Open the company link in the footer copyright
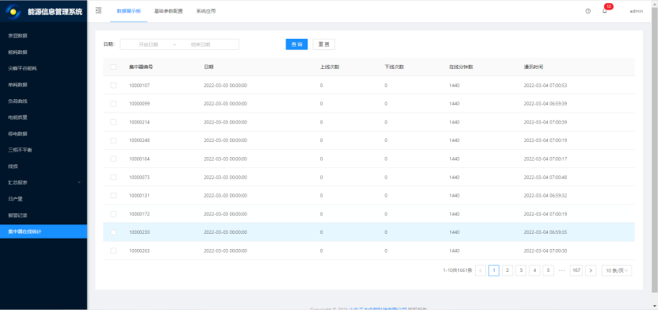This screenshot has width=658, height=310. [x=378, y=308]
